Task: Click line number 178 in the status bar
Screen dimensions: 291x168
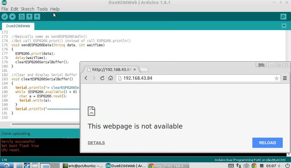Action: tap(4, 160)
